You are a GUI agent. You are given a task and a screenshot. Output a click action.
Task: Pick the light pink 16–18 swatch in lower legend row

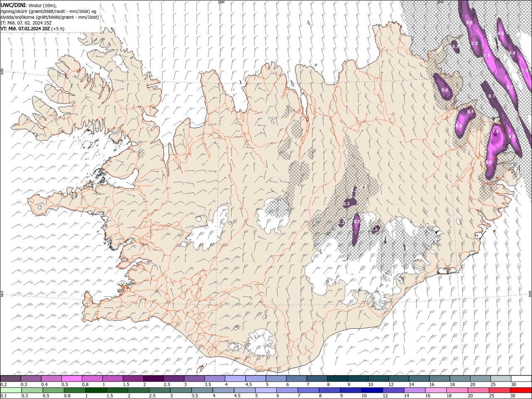435,390
